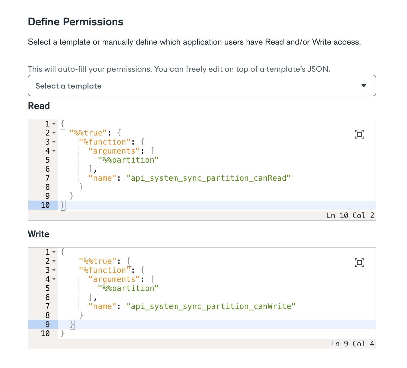
Task: Collapse line 1 fold in Read editor
Action: point(54,124)
